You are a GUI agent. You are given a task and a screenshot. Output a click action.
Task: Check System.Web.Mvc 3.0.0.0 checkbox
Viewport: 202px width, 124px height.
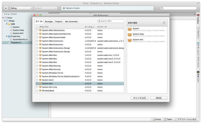(x=37, y=62)
